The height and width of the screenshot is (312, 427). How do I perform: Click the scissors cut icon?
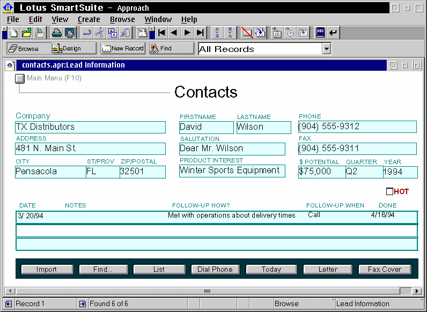coord(100,33)
